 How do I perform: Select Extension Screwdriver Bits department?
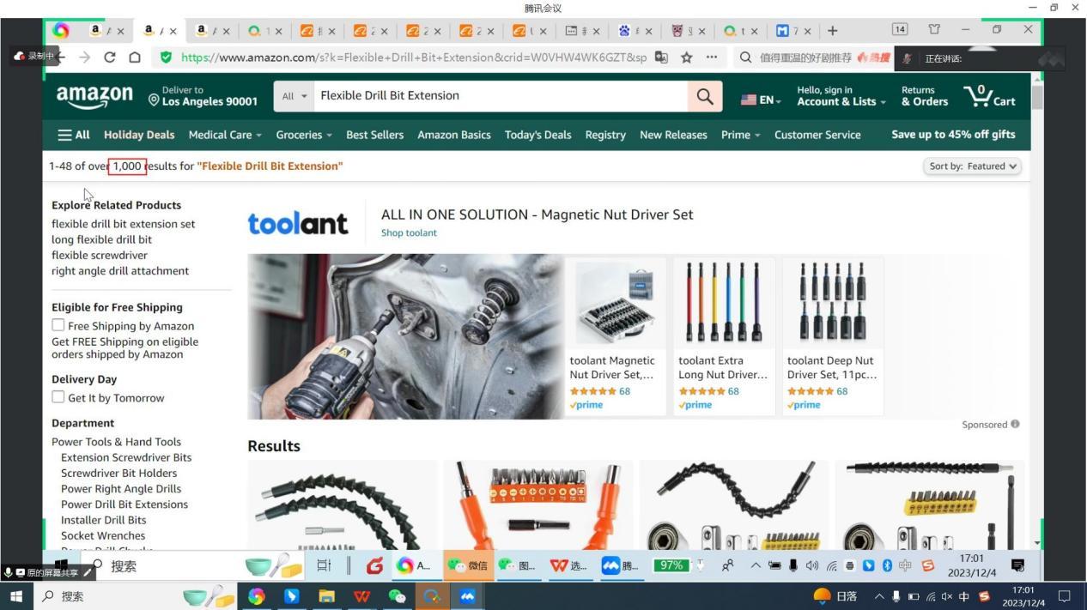126,457
